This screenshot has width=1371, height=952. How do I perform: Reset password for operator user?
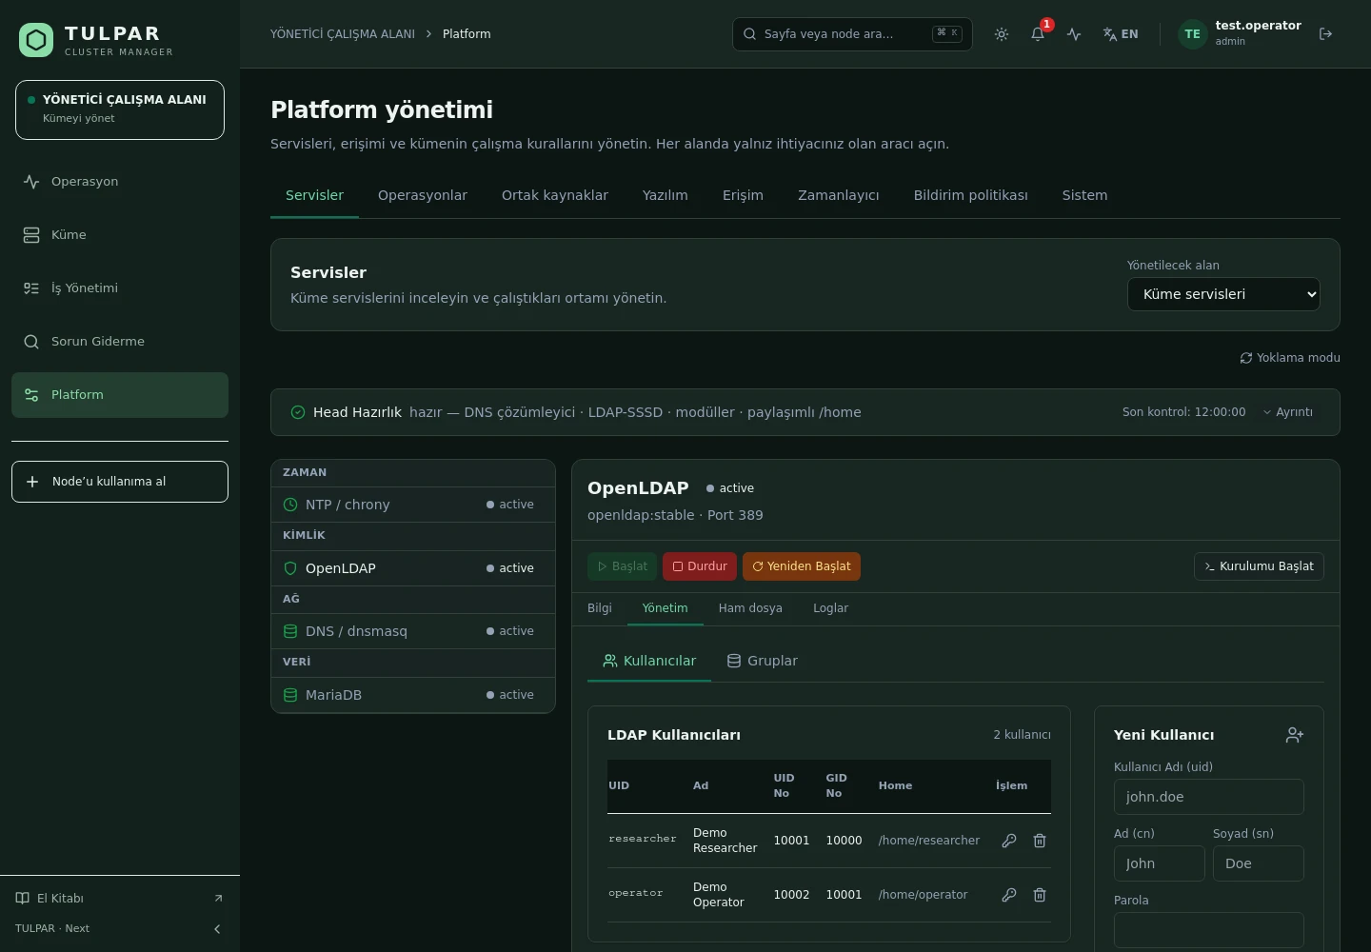1009,895
